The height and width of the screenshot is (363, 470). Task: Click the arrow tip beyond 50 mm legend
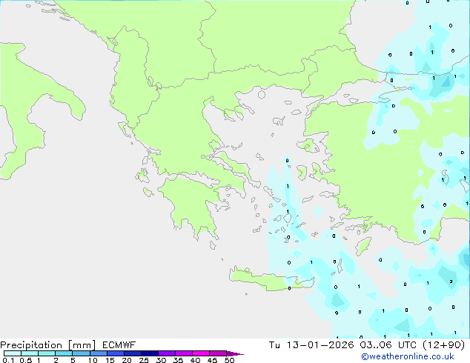point(235,353)
